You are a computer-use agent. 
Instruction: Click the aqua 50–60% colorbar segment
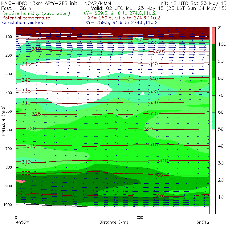pyautogui.click(x=214, y=121)
